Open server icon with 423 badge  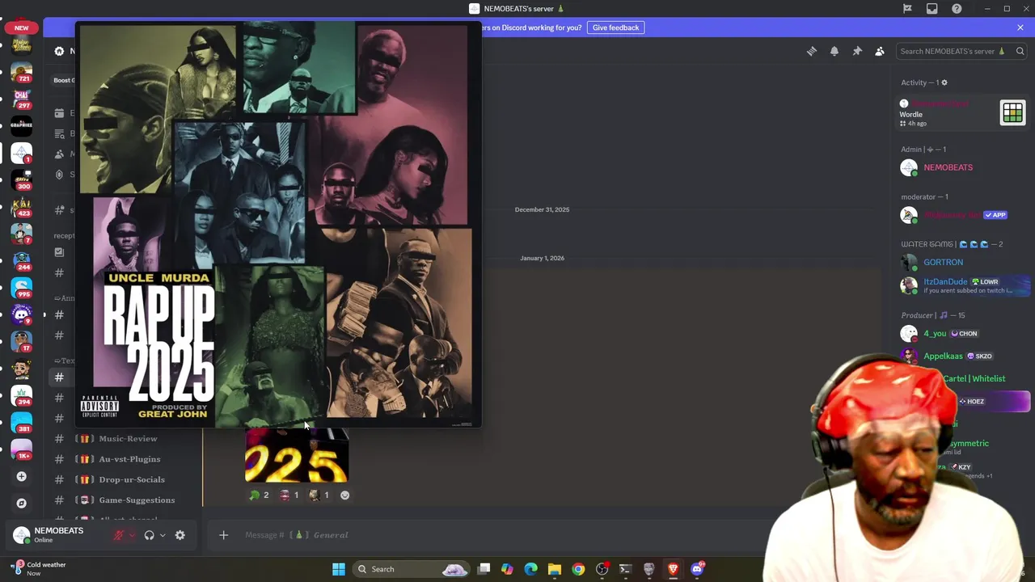pyautogui.click(x=21, y=207)
